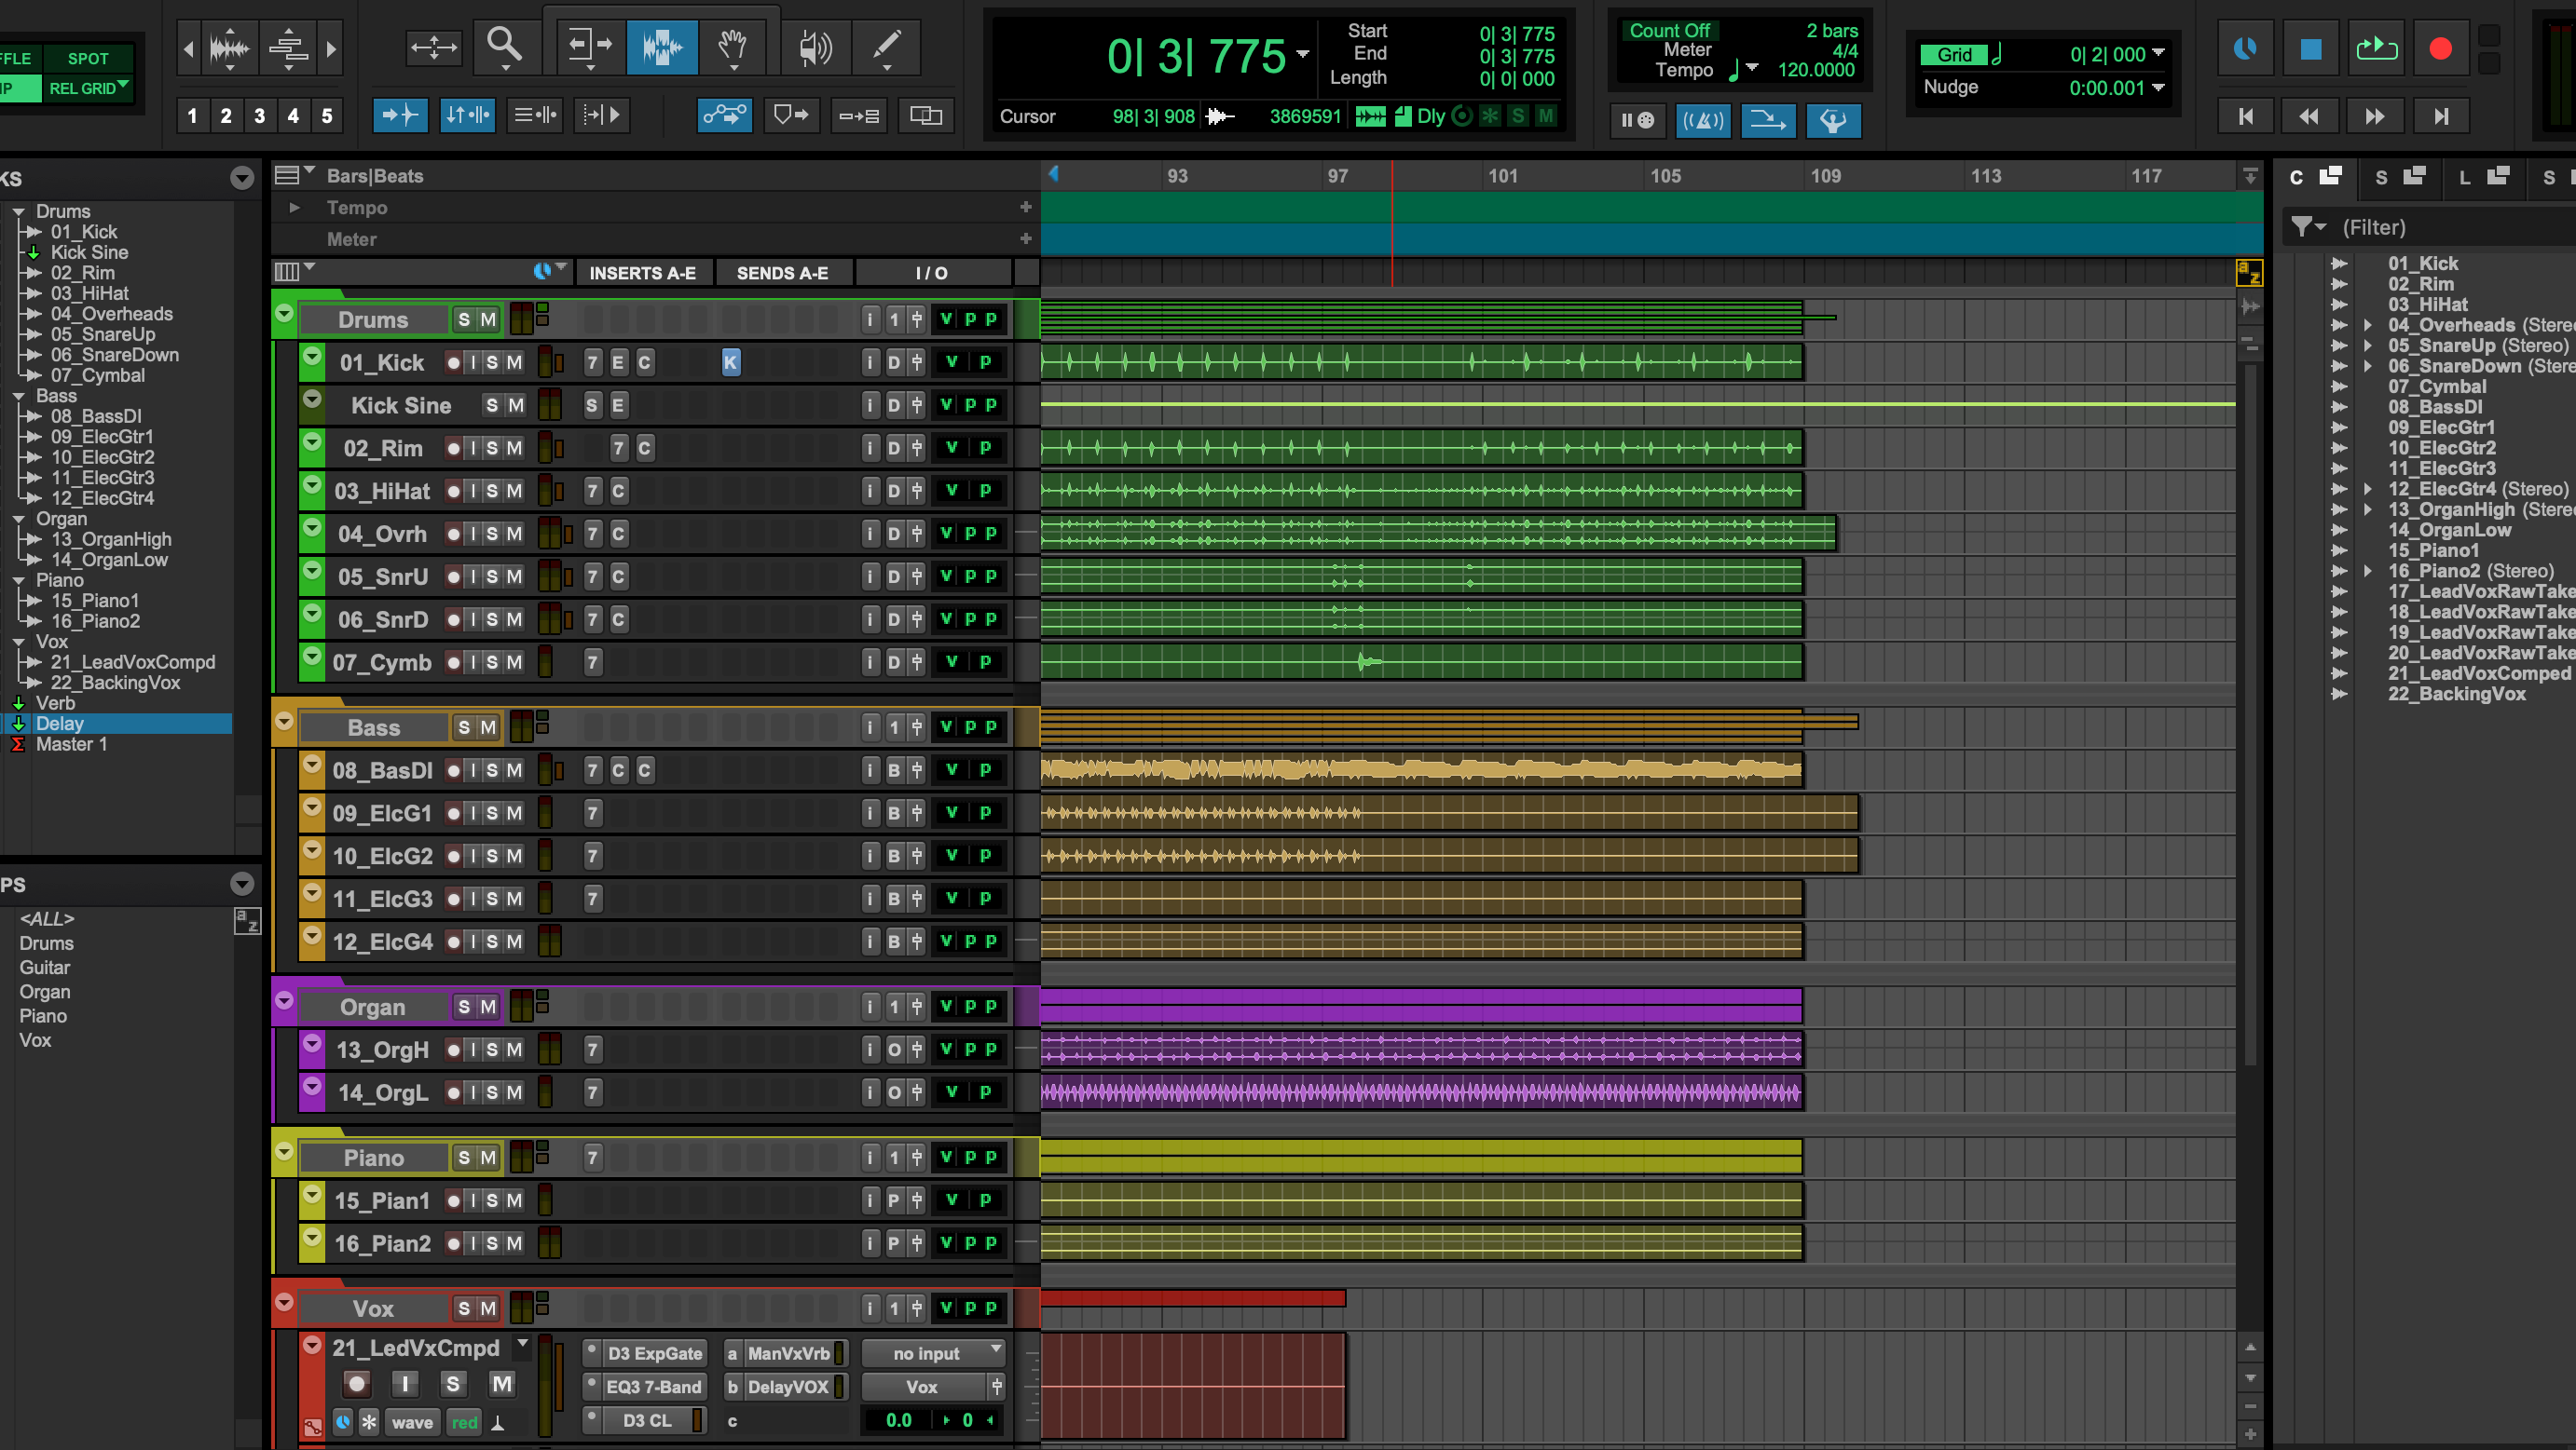Collapse the Drums group in track list
The width and height of the screenshot is (2576, 1450).
(x=18, y=211)
